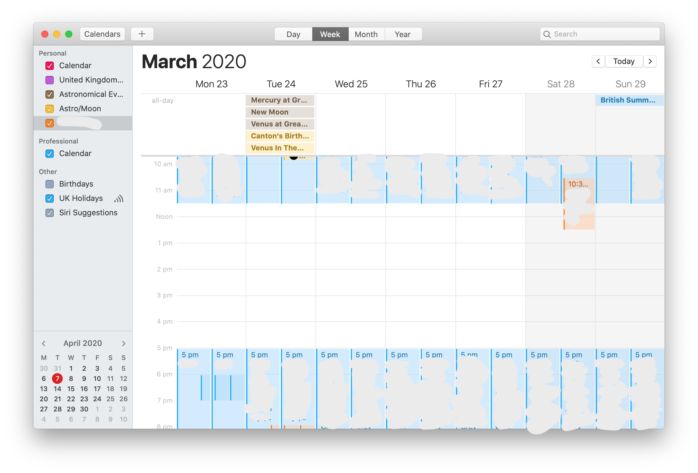Select April 24 in mini calendar
The width and height of the screenshot is (698, 473).
(x=97, y=399)
